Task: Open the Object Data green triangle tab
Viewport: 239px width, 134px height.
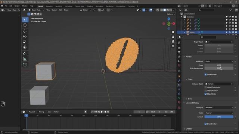Action: pos(179,98)
